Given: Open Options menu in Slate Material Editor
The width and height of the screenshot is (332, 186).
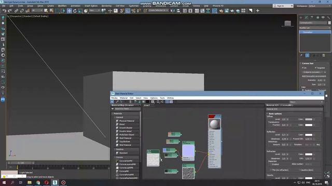Looking at the screenshot, I should (x=154, y=98).
